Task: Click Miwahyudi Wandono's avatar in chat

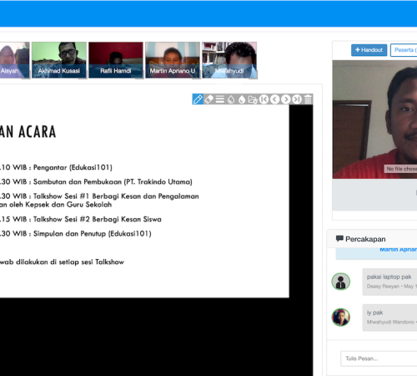Action: coord(341,317)
